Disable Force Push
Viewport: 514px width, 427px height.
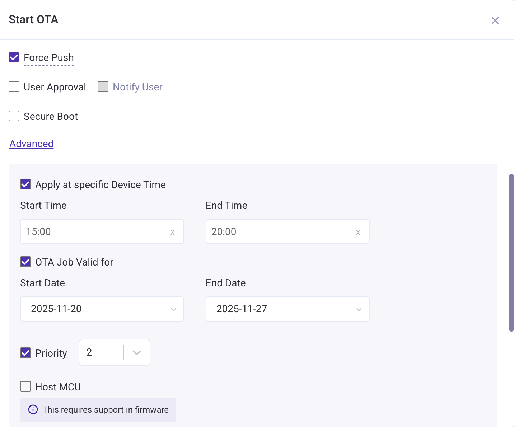tap(14, 57)
